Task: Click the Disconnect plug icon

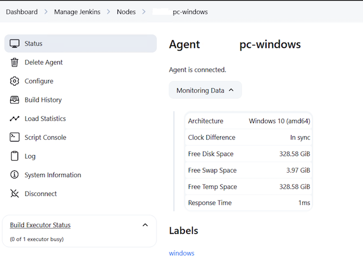Action: pos(15,194)
